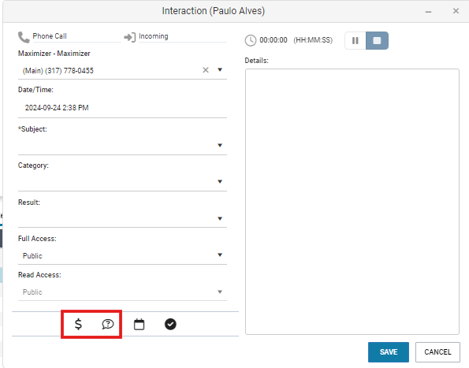
Task: Click the clock timer icon
Action: pyautogui.click(x=251, y=40)
